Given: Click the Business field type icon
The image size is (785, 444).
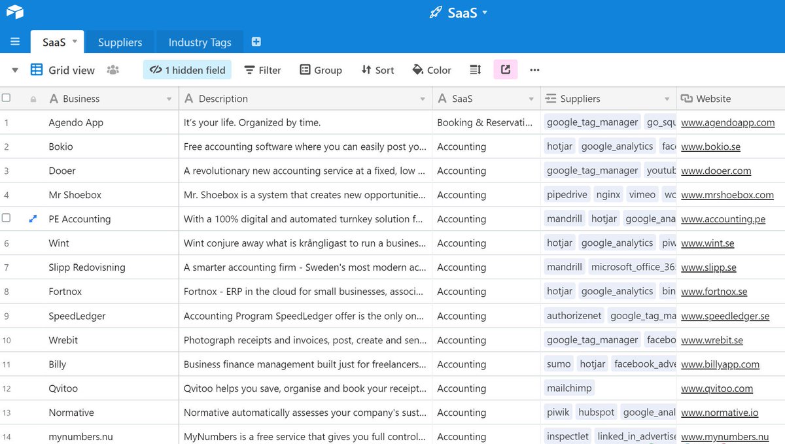Looking at the screenshot, I should click(x=54, y=99).
